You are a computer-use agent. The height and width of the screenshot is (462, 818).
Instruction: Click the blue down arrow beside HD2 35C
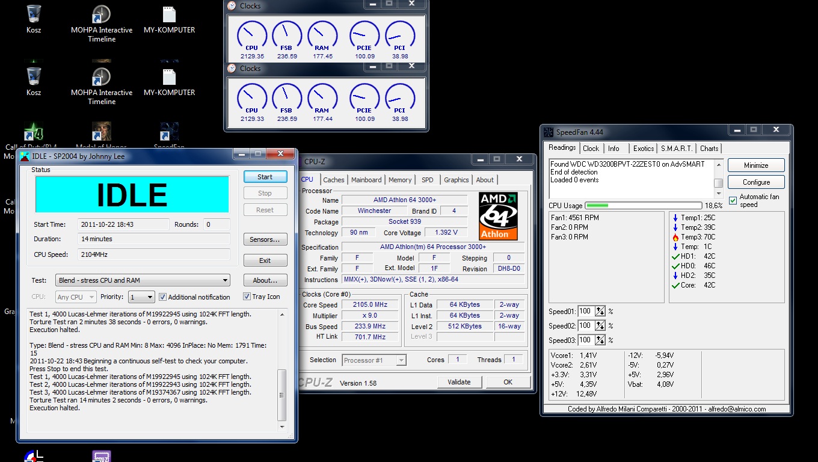coord(676,276)
